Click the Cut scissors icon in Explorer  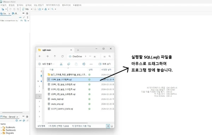[61, 64]
